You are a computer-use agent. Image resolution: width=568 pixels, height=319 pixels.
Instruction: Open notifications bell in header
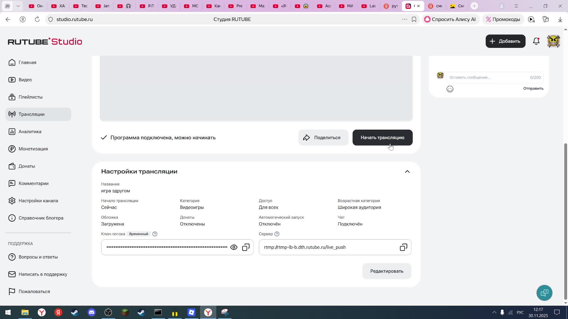[536, 41]
